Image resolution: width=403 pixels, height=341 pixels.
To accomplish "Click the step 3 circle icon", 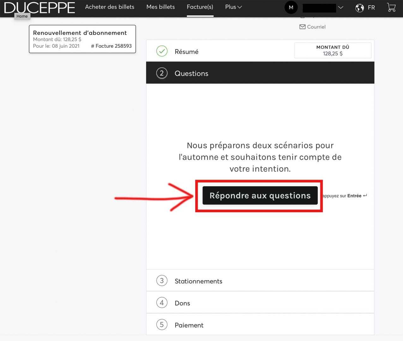I will tap(162, 280).
